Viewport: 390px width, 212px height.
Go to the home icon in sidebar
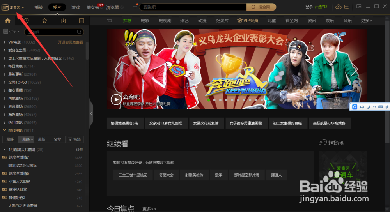tap(8, 21)
